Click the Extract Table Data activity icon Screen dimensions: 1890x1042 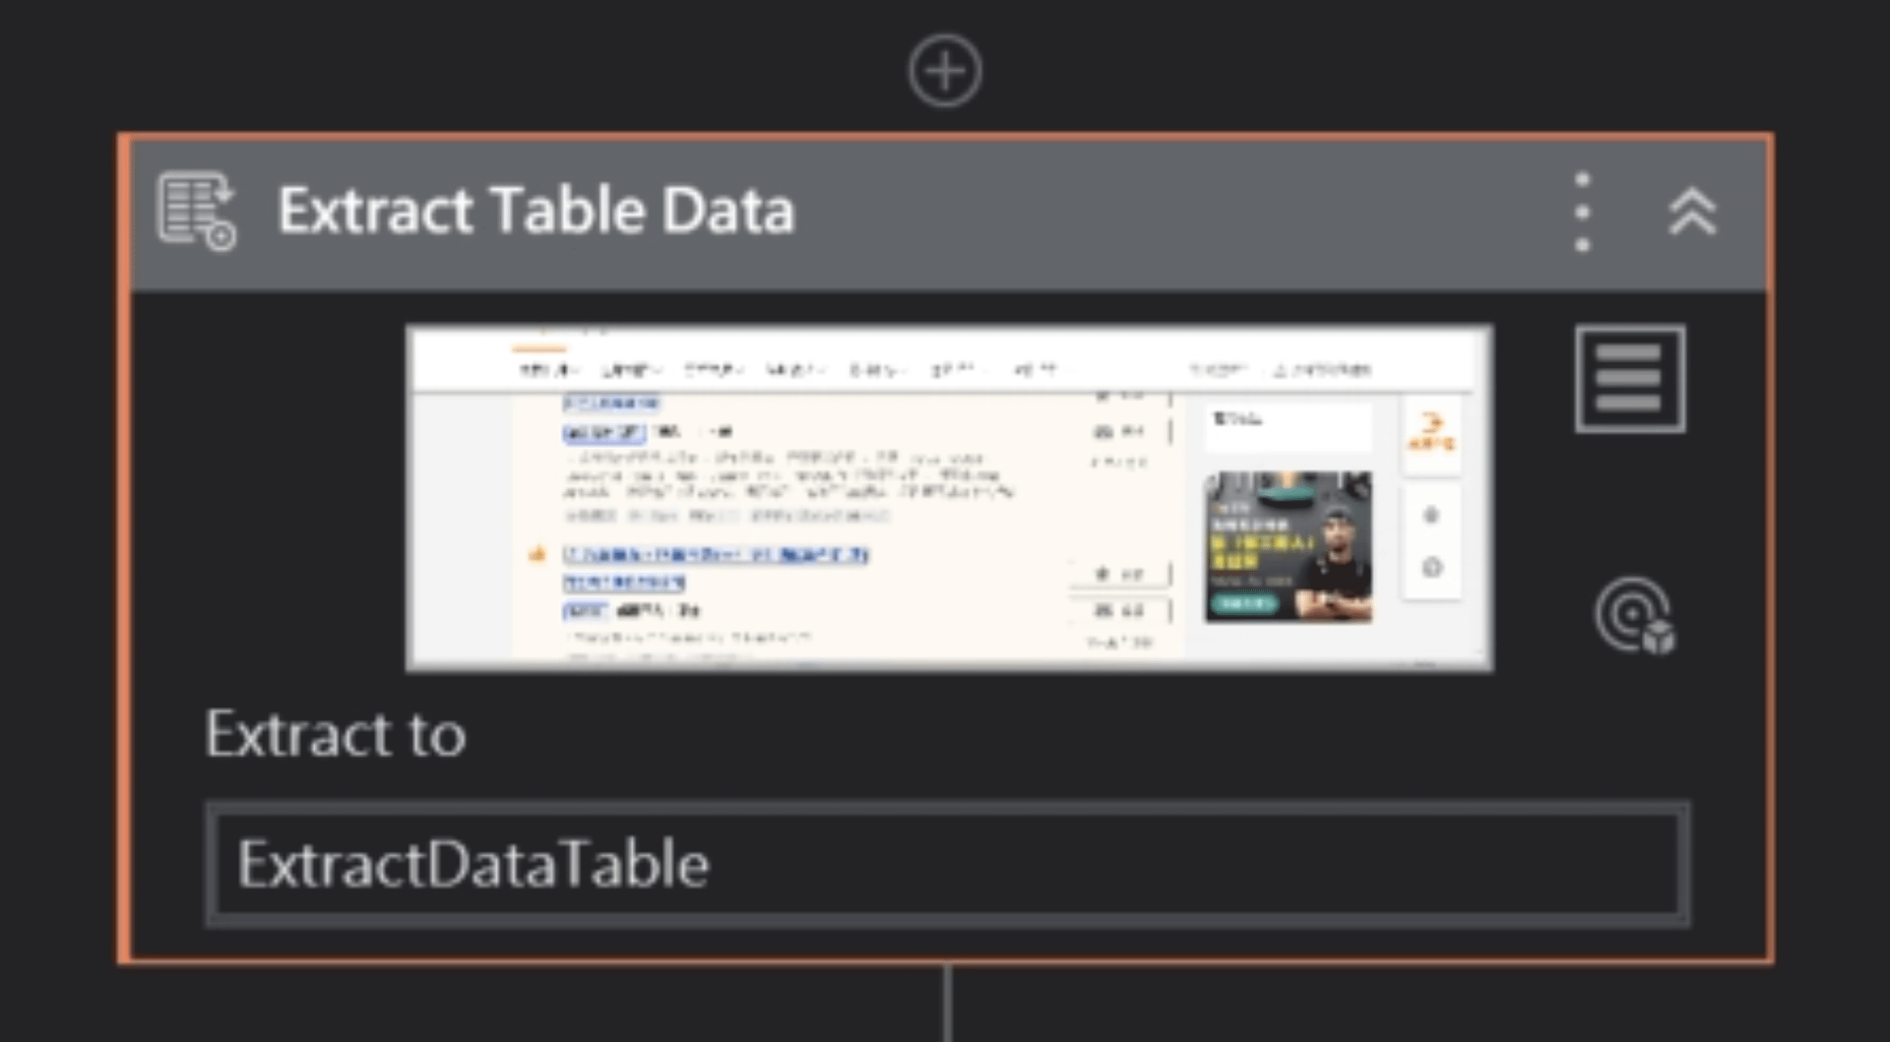tap(196, 211)
